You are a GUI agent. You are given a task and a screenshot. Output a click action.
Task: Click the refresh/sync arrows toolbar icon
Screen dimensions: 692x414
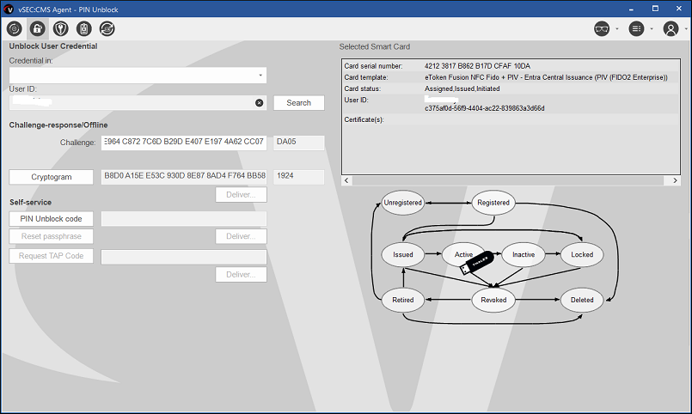point(107,29)
